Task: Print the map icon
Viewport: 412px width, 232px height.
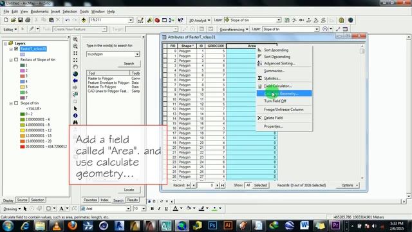Action: click(x=28, y=20)
